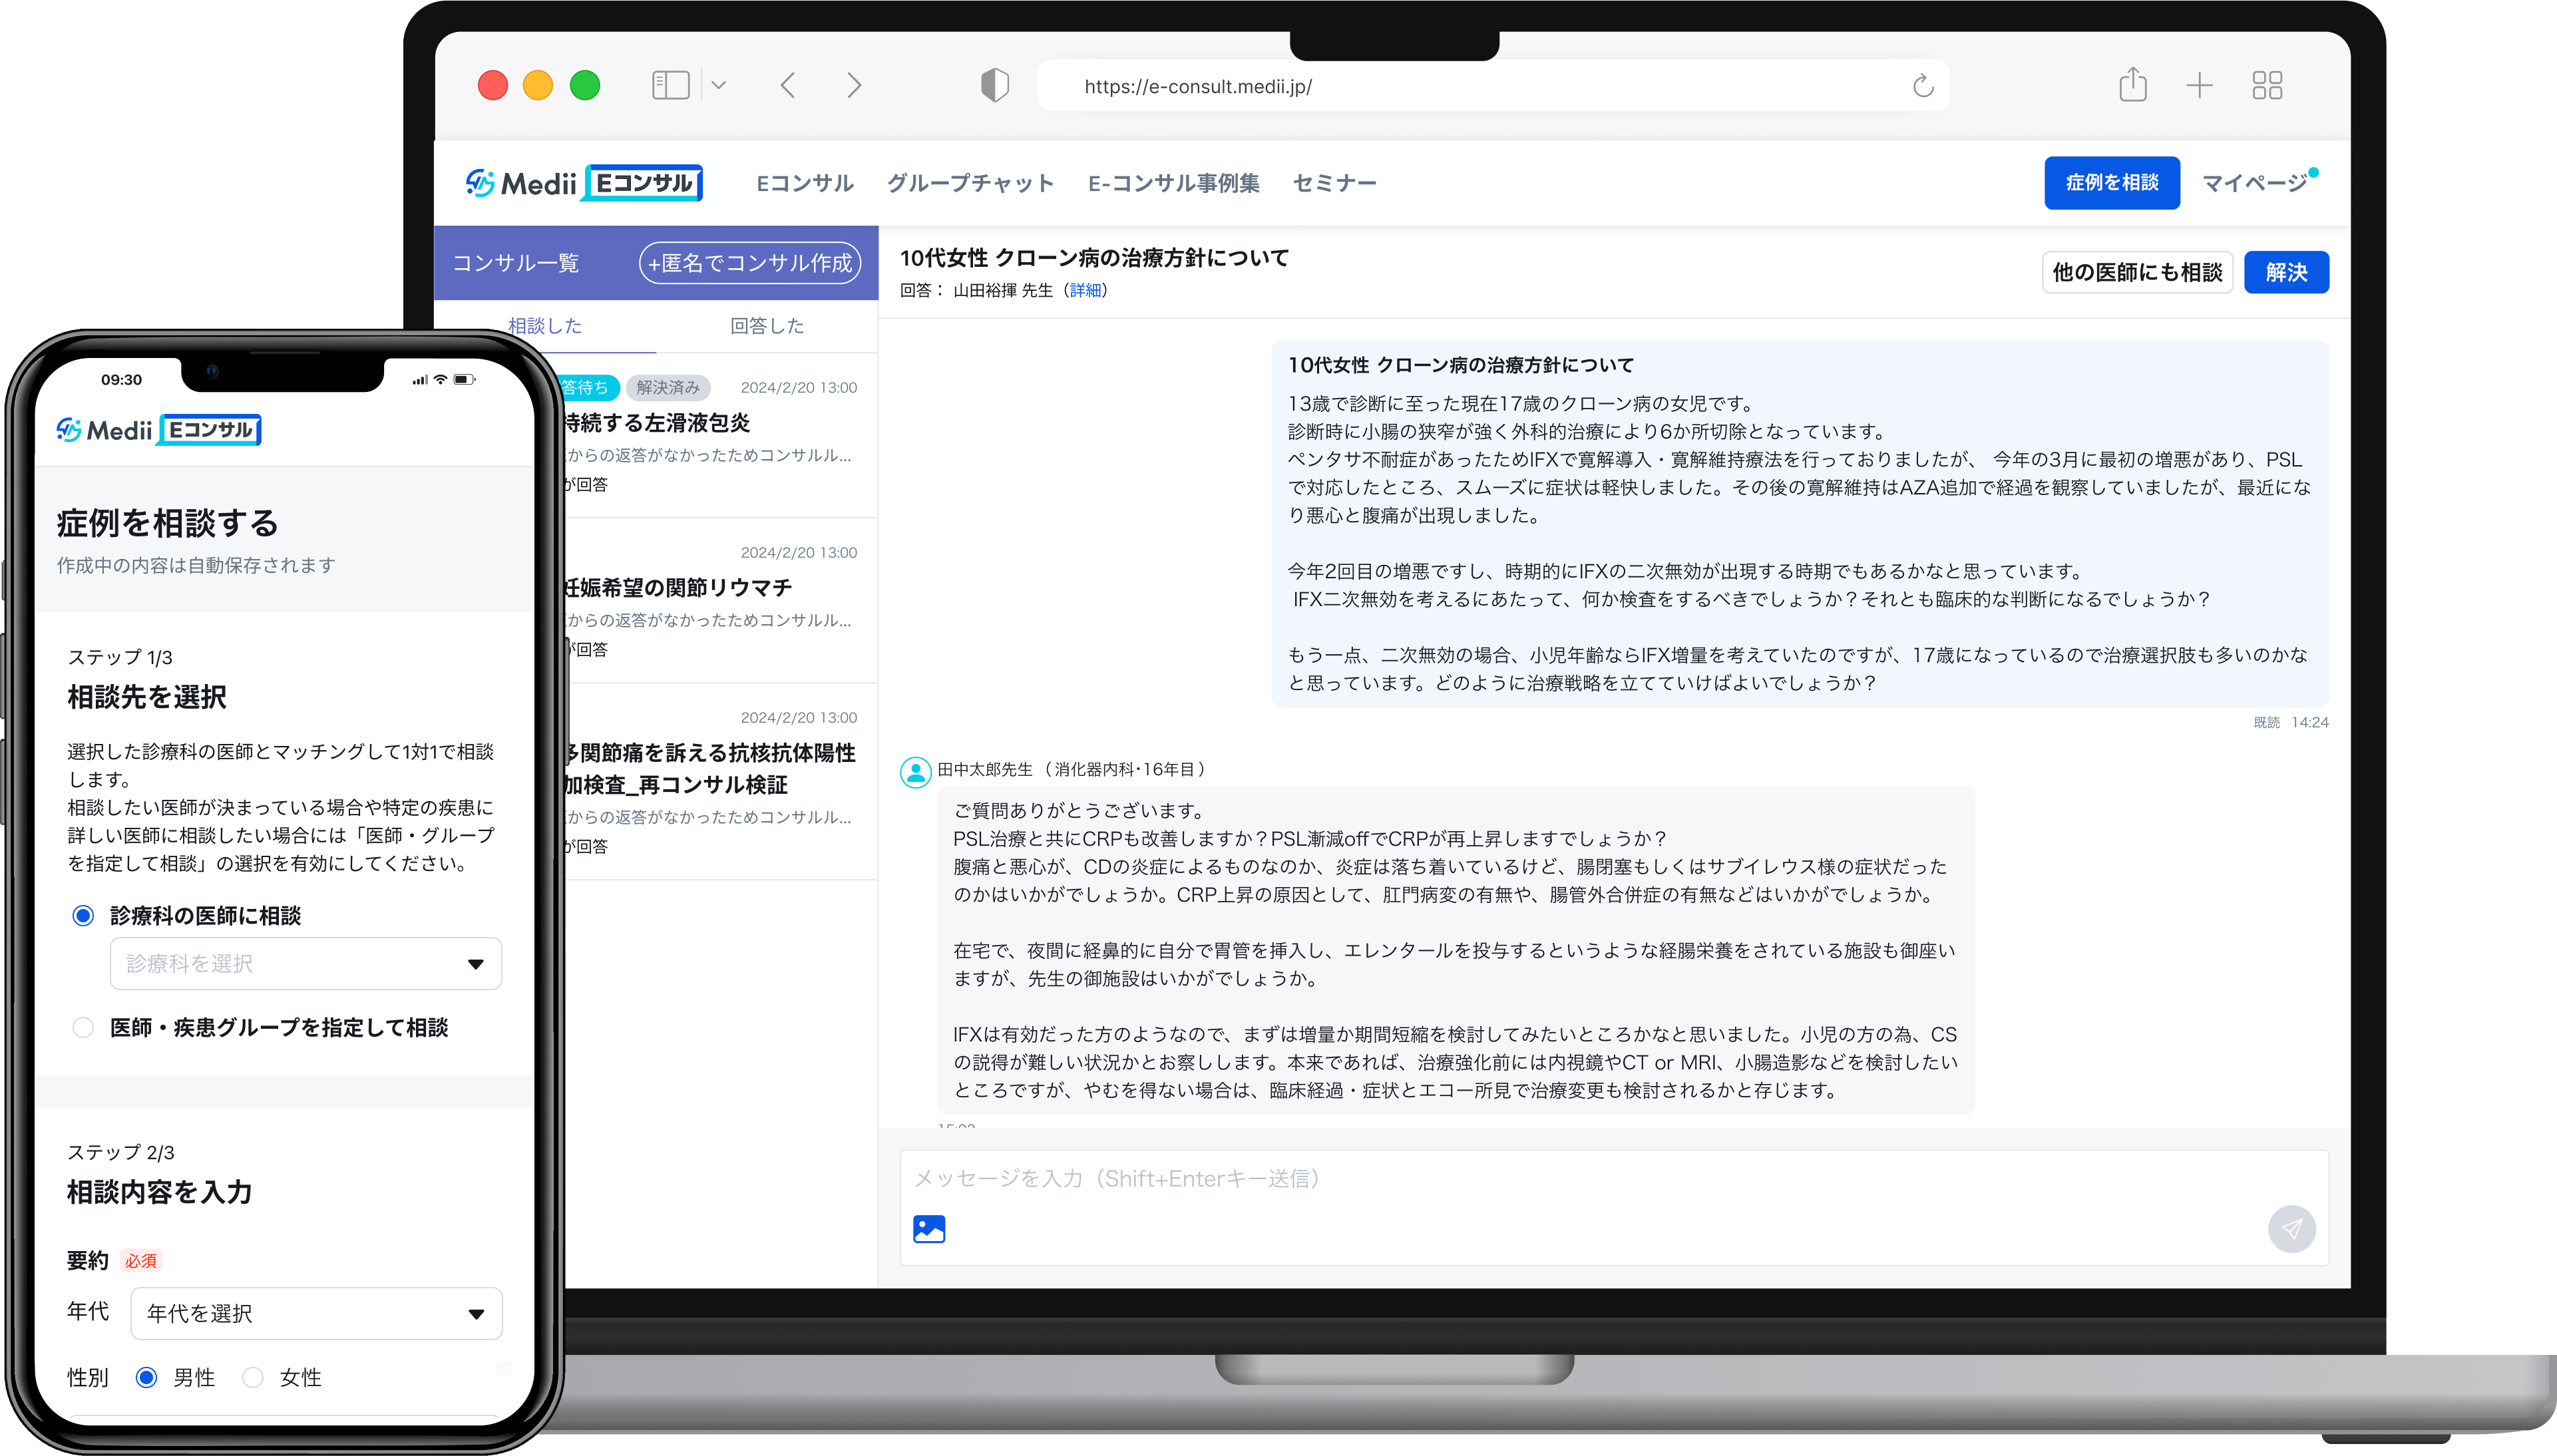Click the image attachment icon in message box
The height and width of the screenshot is (1456, 2557).
point(928,1228)
